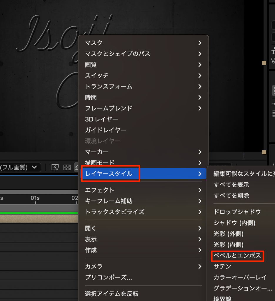Click 選択アイテムを反転 menu entry
The image size is (275, 301).
point(111,294)
